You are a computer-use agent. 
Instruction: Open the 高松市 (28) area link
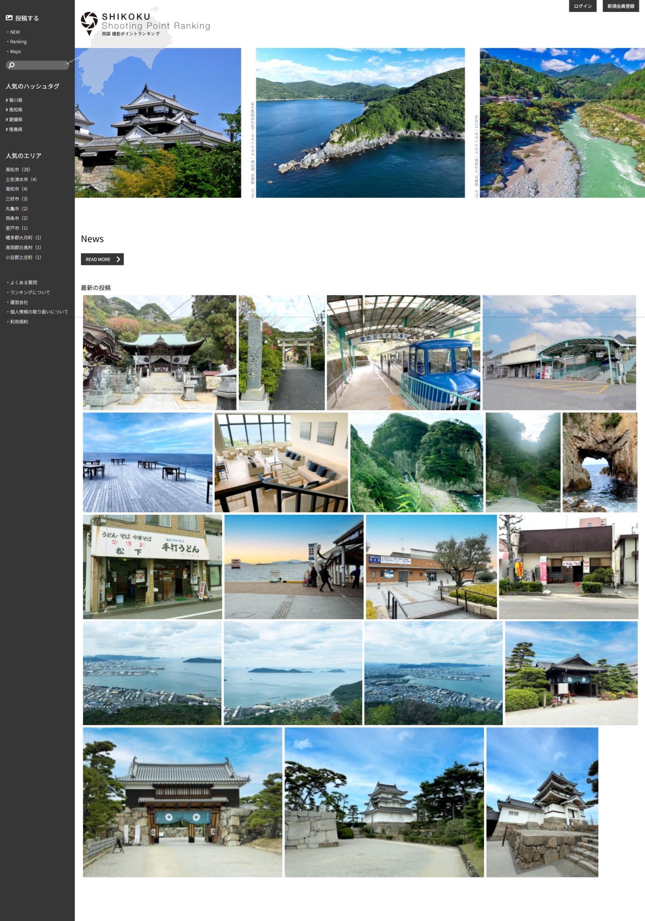(x=18, y=170)
